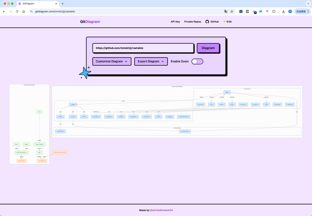312x216 pixels.
Task: Click the extension icon with badge 2
Action: 254,12
